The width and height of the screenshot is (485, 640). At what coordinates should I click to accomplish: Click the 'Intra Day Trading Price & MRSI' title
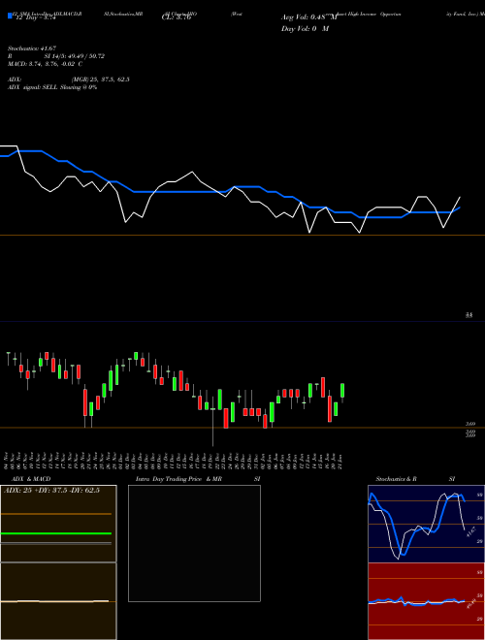pos(198,479)
